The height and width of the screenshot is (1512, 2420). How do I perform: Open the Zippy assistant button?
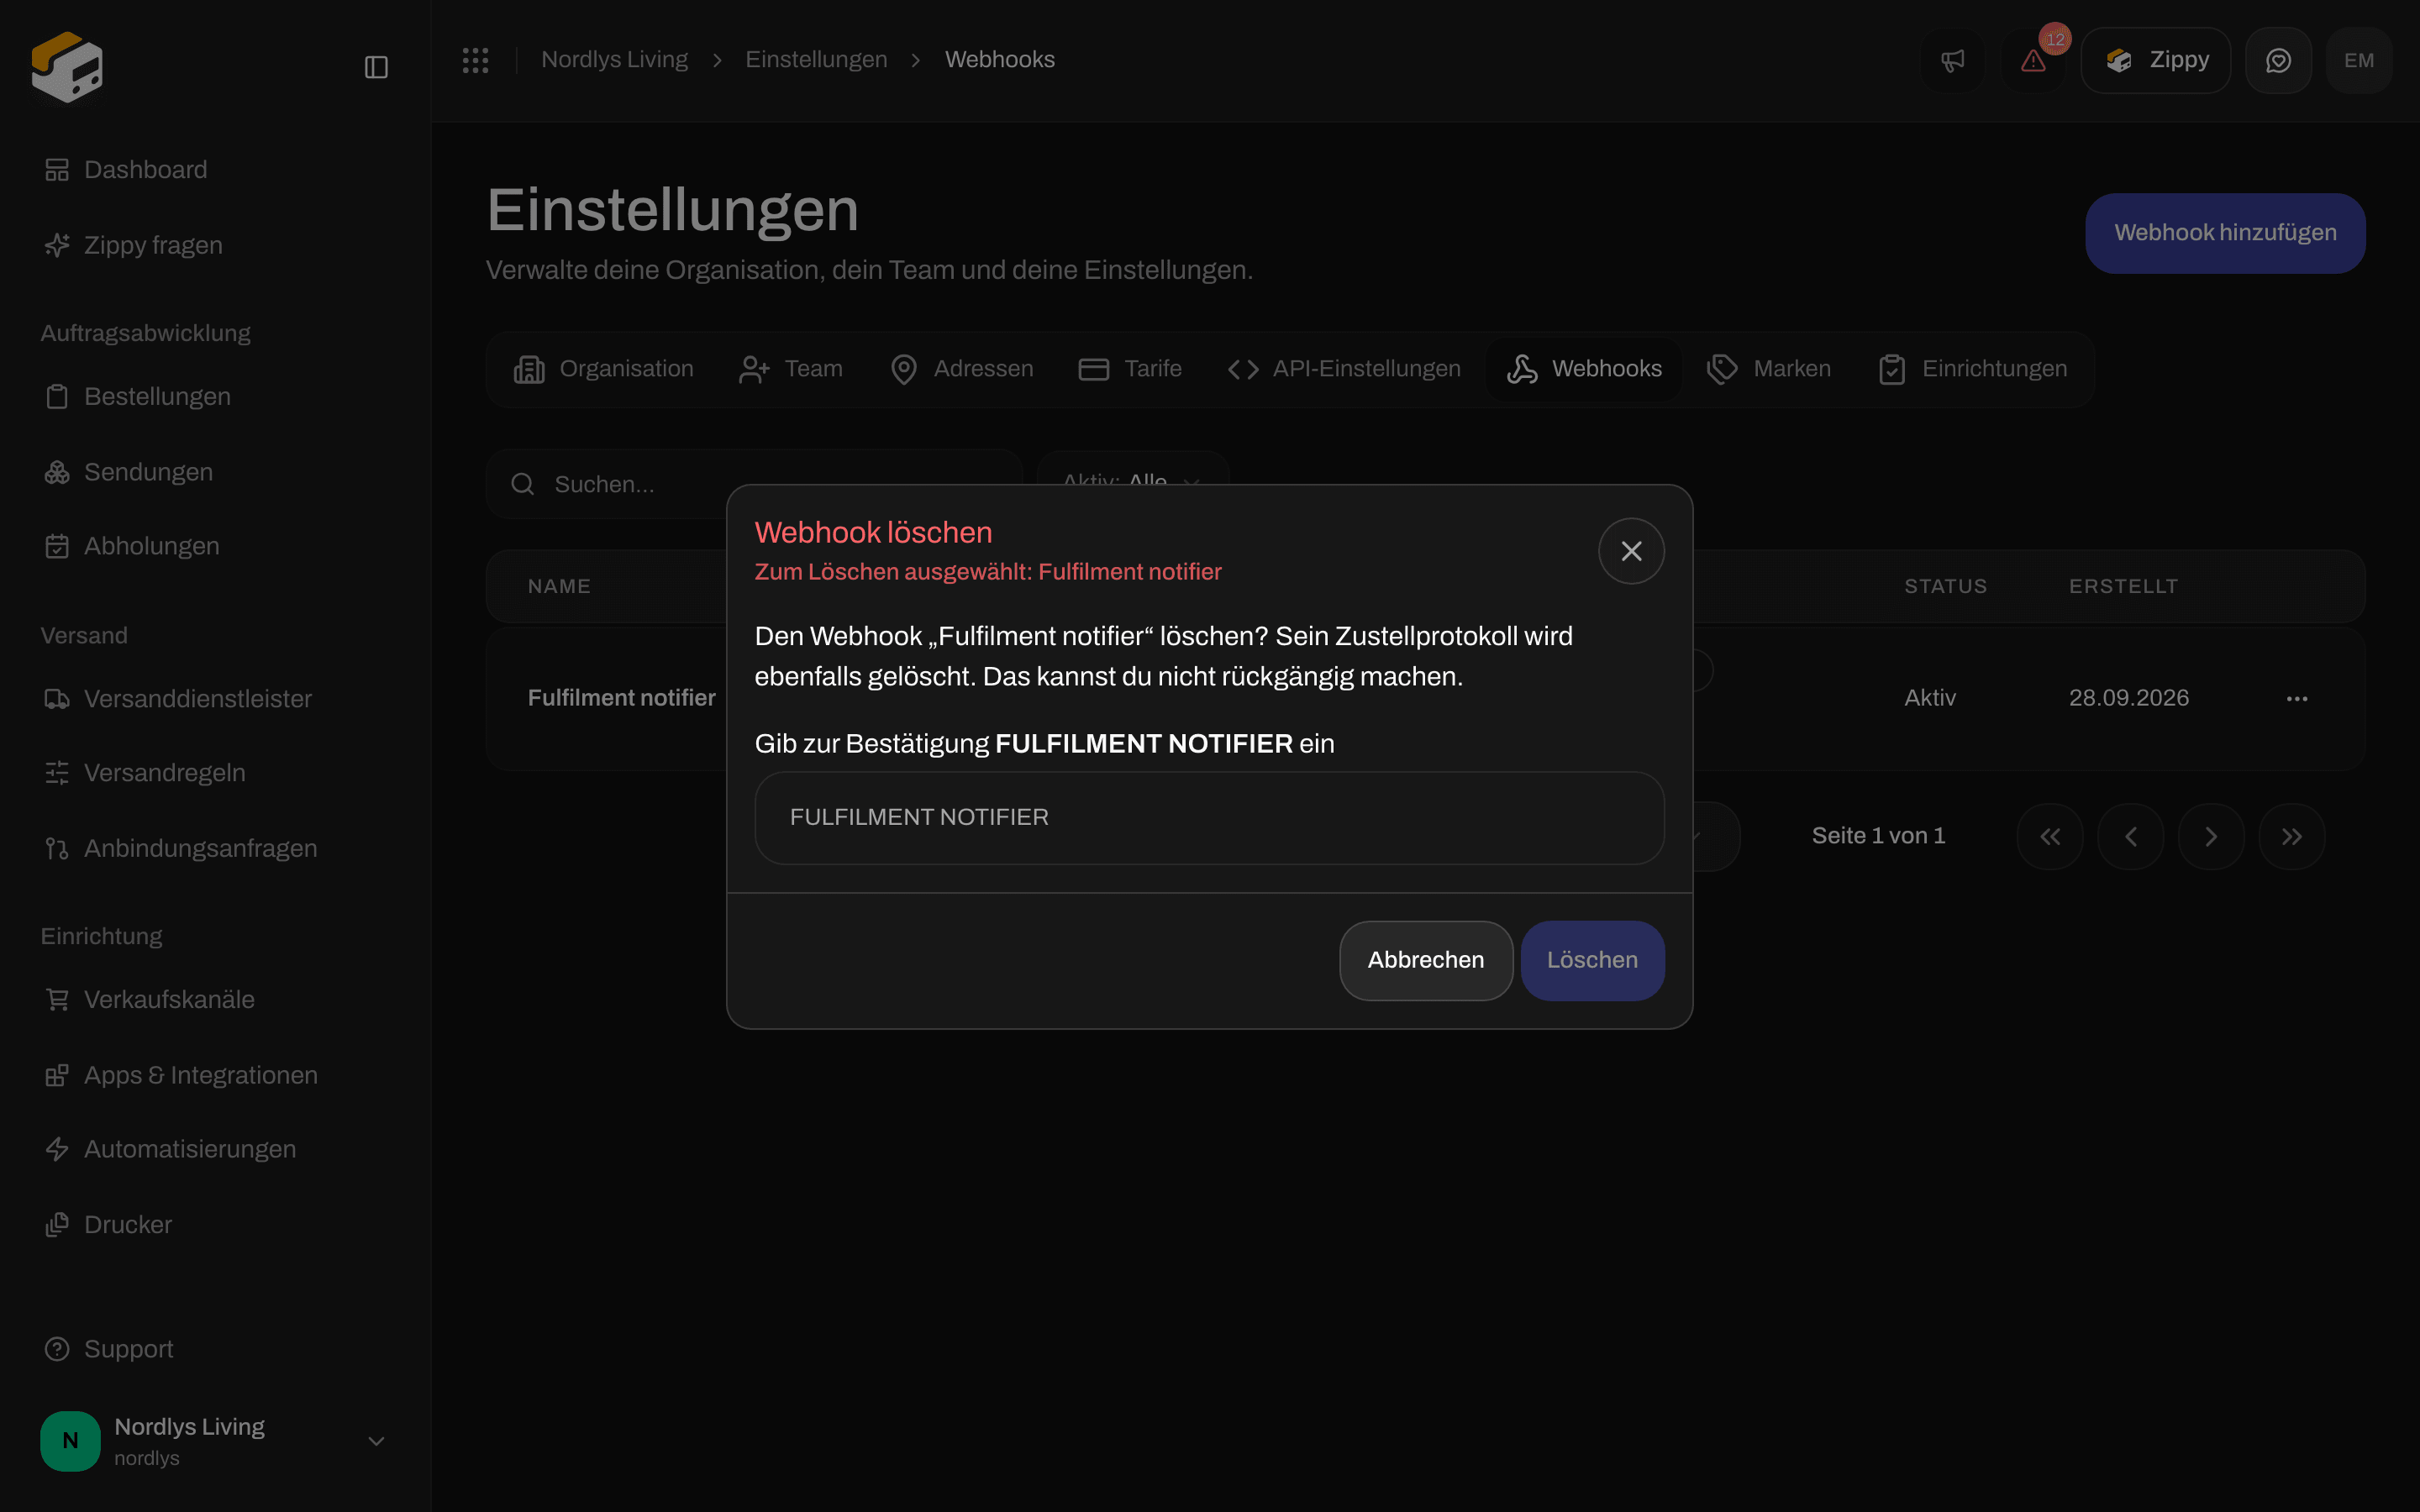[x=2156, y=61]
